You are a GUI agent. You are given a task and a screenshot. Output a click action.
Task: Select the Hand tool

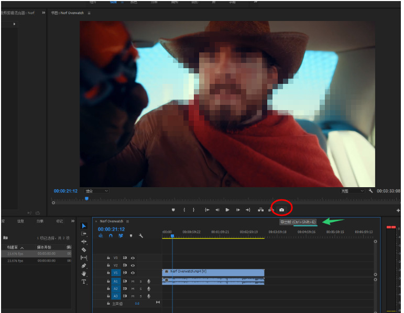84,274
